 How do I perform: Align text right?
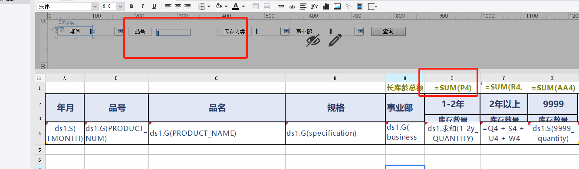point(188,6)
